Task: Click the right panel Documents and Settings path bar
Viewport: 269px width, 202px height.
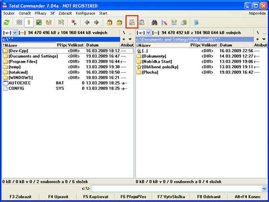Action: click(194, 39)
